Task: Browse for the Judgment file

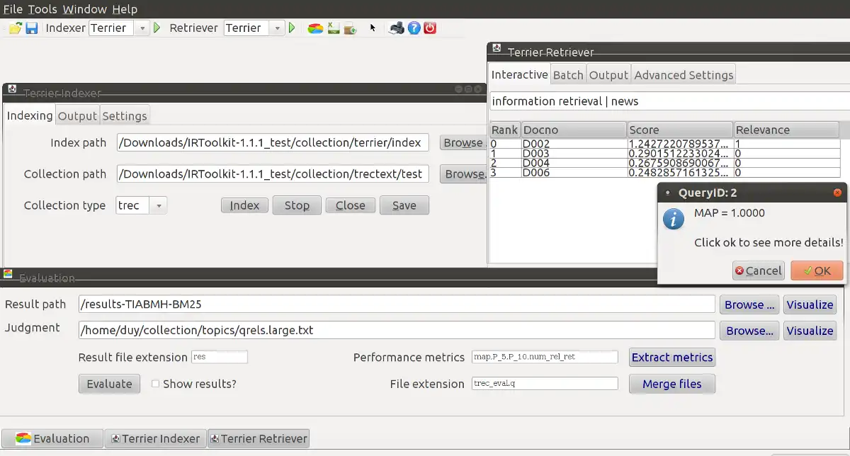Action: coord(749,331)
